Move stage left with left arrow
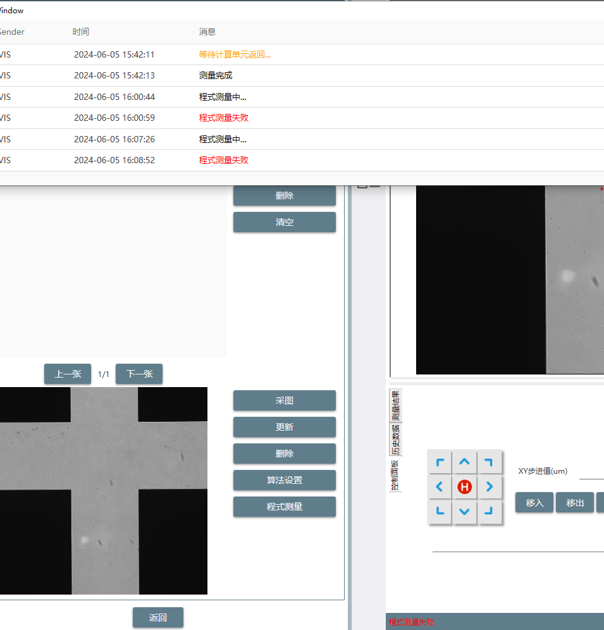The width and height of the screenshot is (604, 630). click(440, 487)
